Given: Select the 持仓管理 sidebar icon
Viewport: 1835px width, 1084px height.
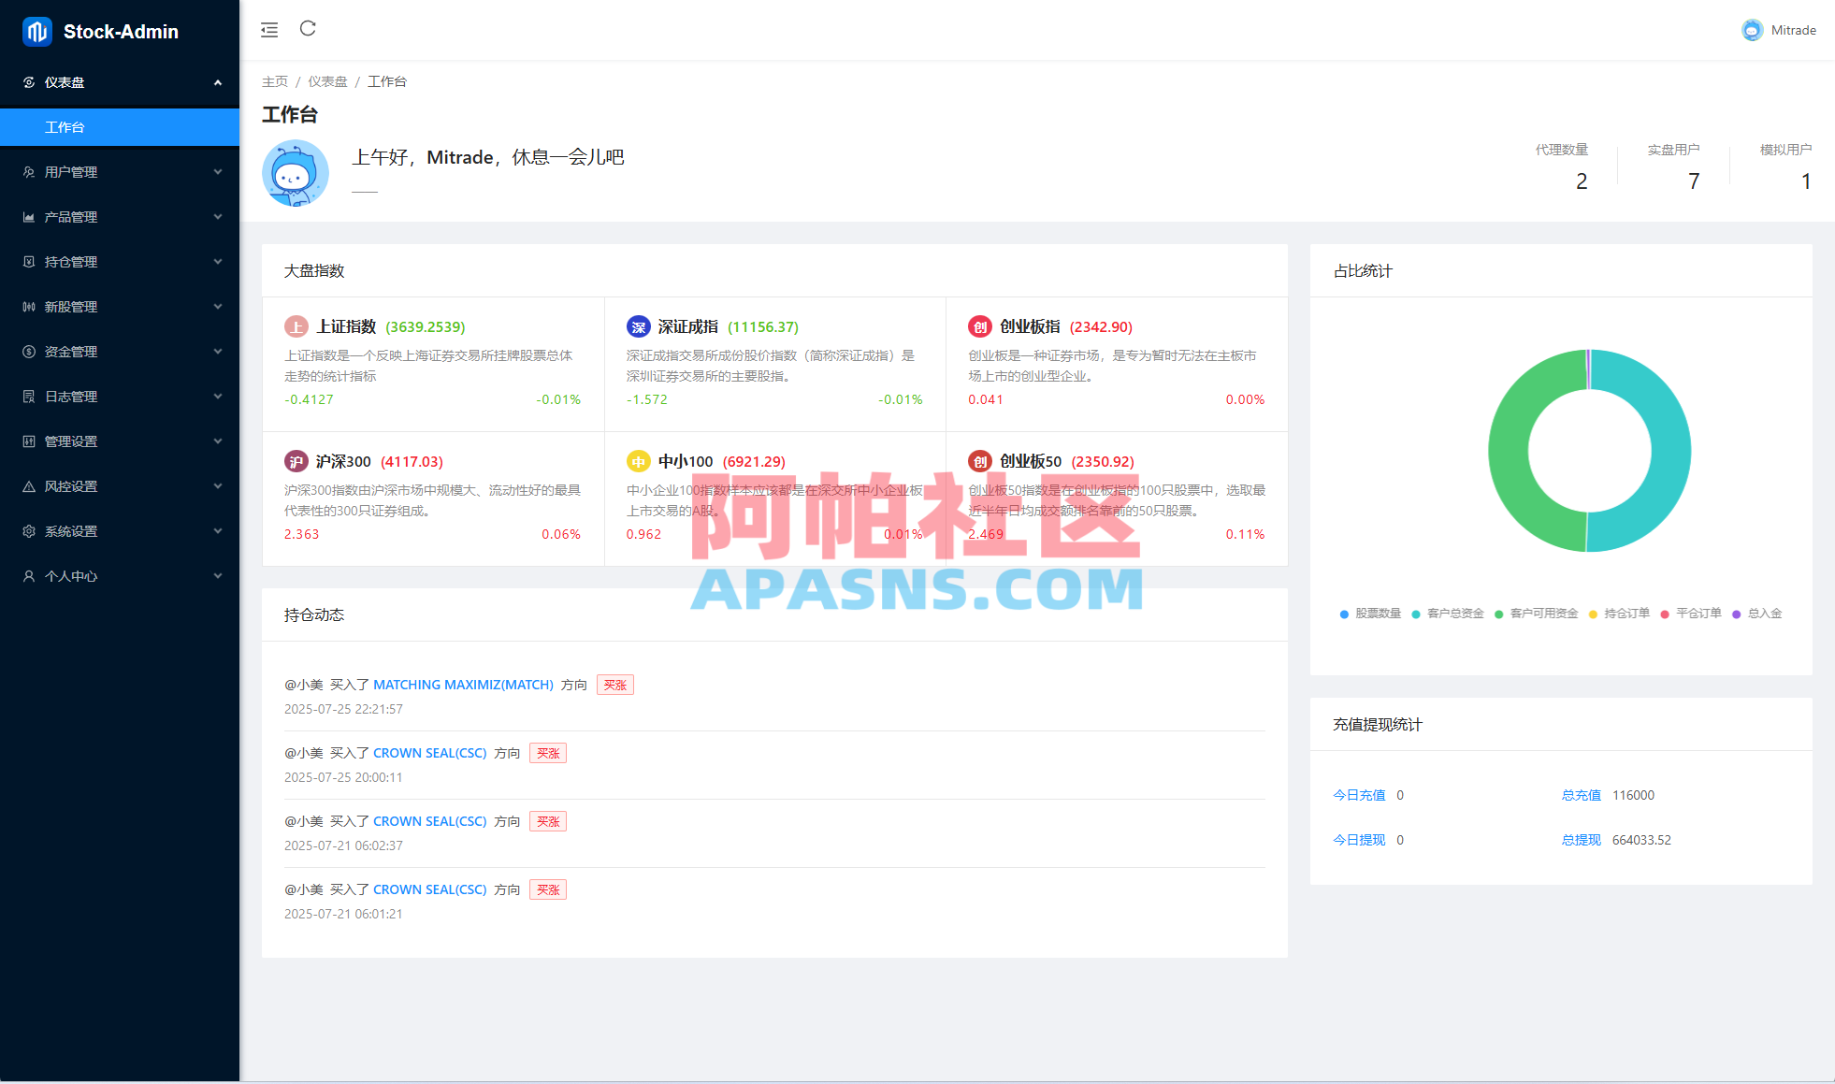Looking at the screenshot, I should (27, 262).
